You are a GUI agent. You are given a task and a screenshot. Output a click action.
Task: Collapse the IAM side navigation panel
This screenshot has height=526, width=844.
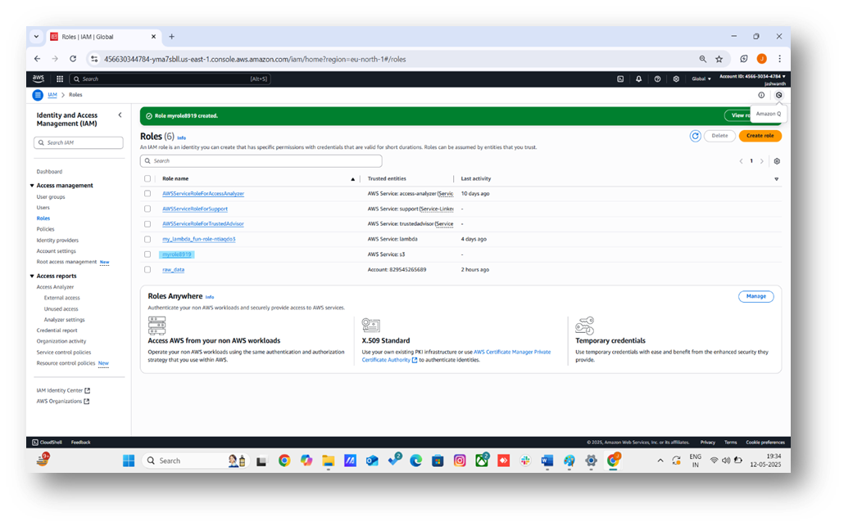pos(120,115)
